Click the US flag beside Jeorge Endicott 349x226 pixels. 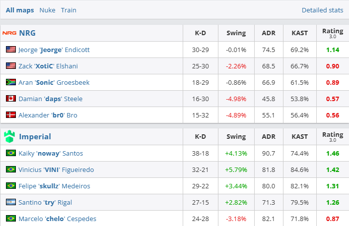[11, 50]
